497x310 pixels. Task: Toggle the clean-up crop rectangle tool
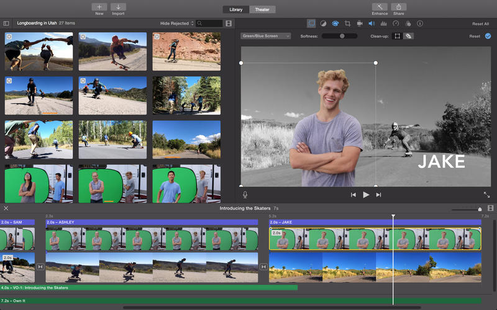tap(398, 36)
